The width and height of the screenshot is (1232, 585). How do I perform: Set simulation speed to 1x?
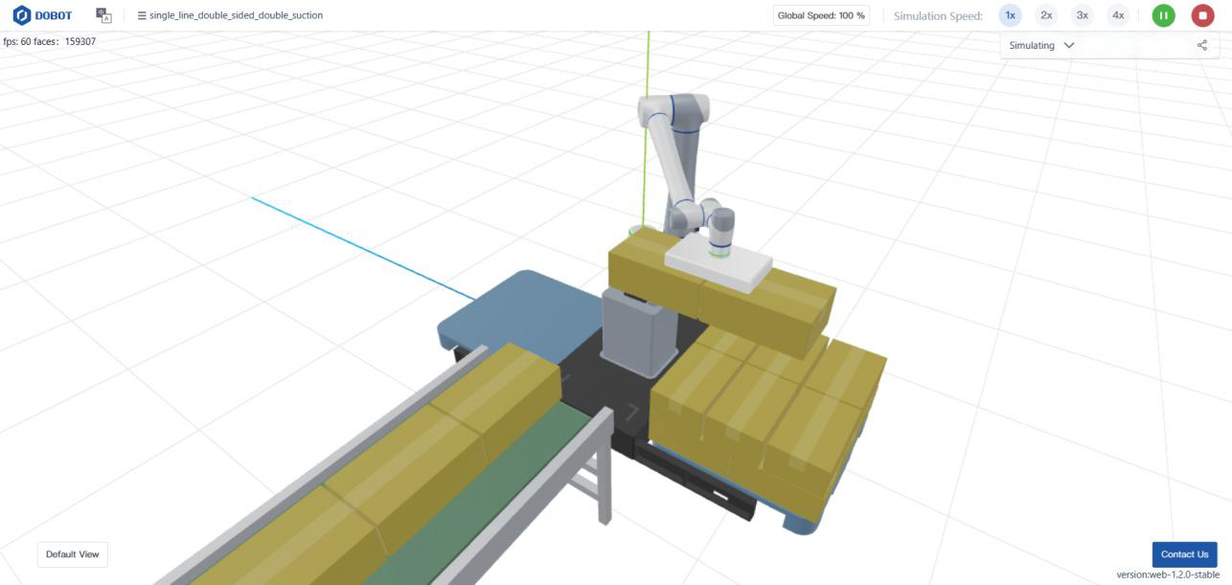coord(1010,15)
